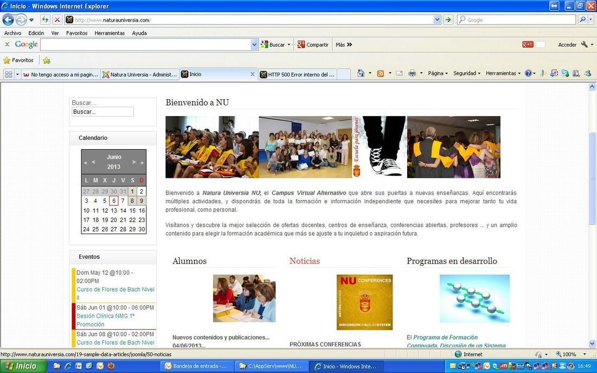
Task: Open the Sesión Clínica NMG 1ª Promoción event
Action: click(x=105, y=320)
